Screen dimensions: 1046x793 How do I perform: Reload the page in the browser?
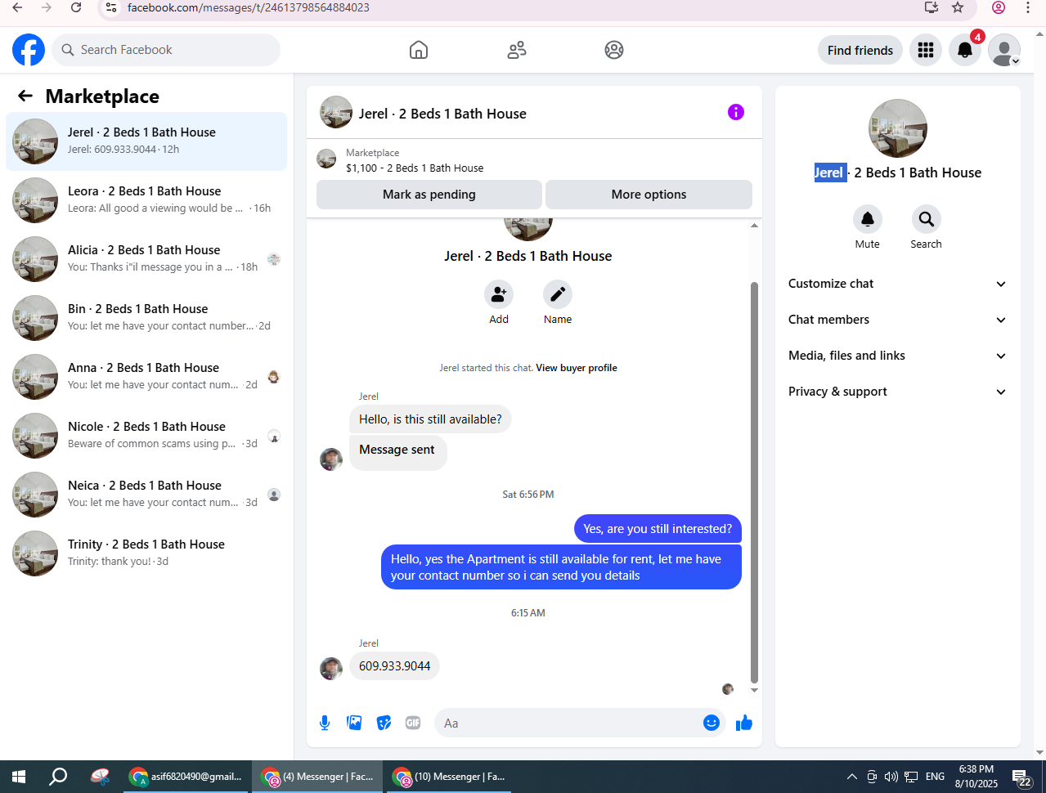point(76,7)
